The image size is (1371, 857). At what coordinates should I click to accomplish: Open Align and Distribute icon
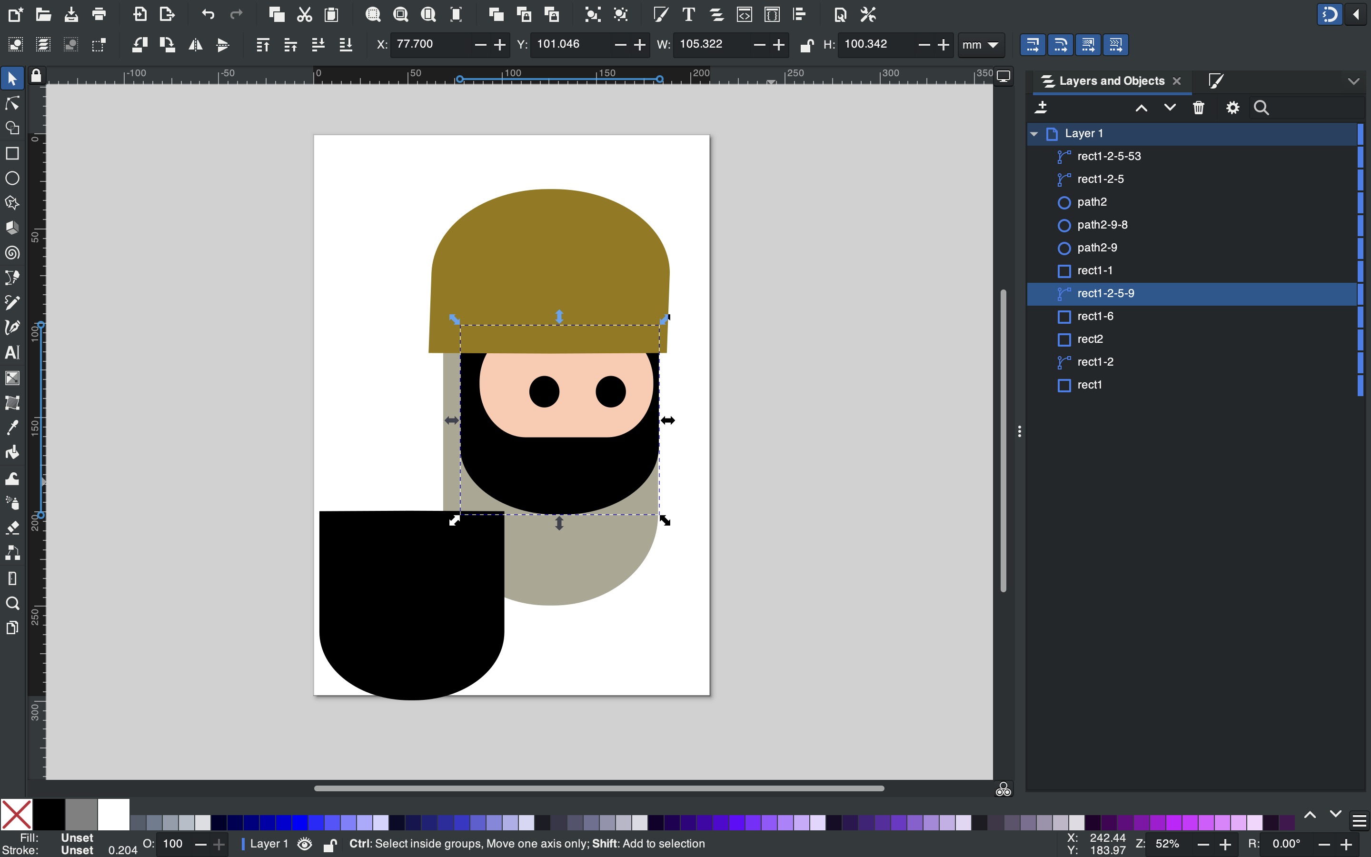coord(799,15)
